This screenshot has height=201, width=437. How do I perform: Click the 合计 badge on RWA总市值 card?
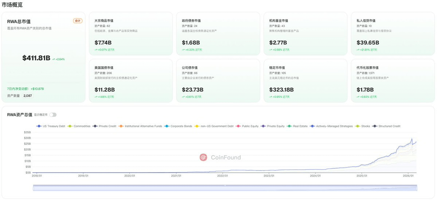pyautogui.click(x=78, y=21)
